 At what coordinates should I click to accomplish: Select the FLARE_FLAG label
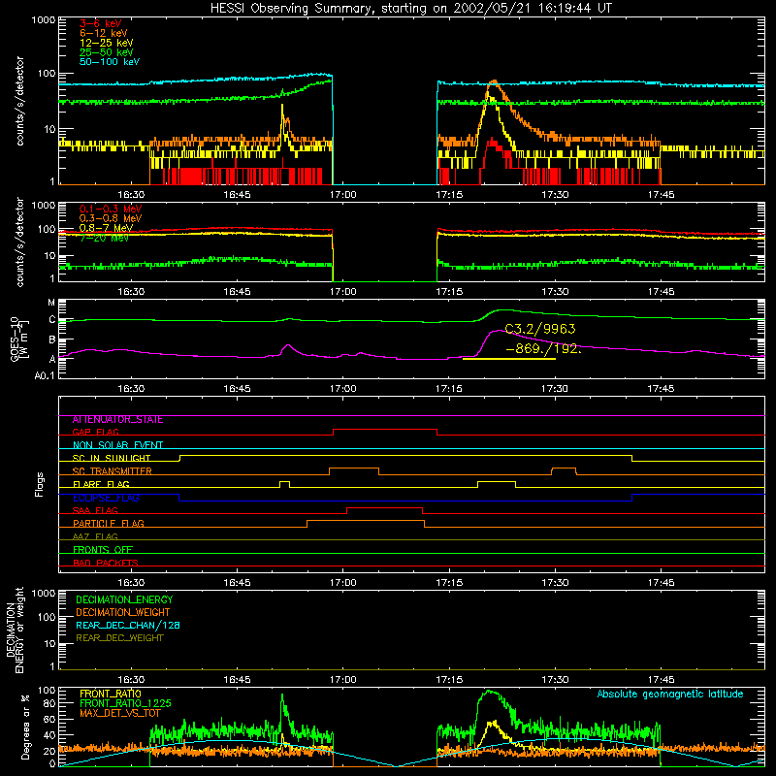(x=101, y=484)
